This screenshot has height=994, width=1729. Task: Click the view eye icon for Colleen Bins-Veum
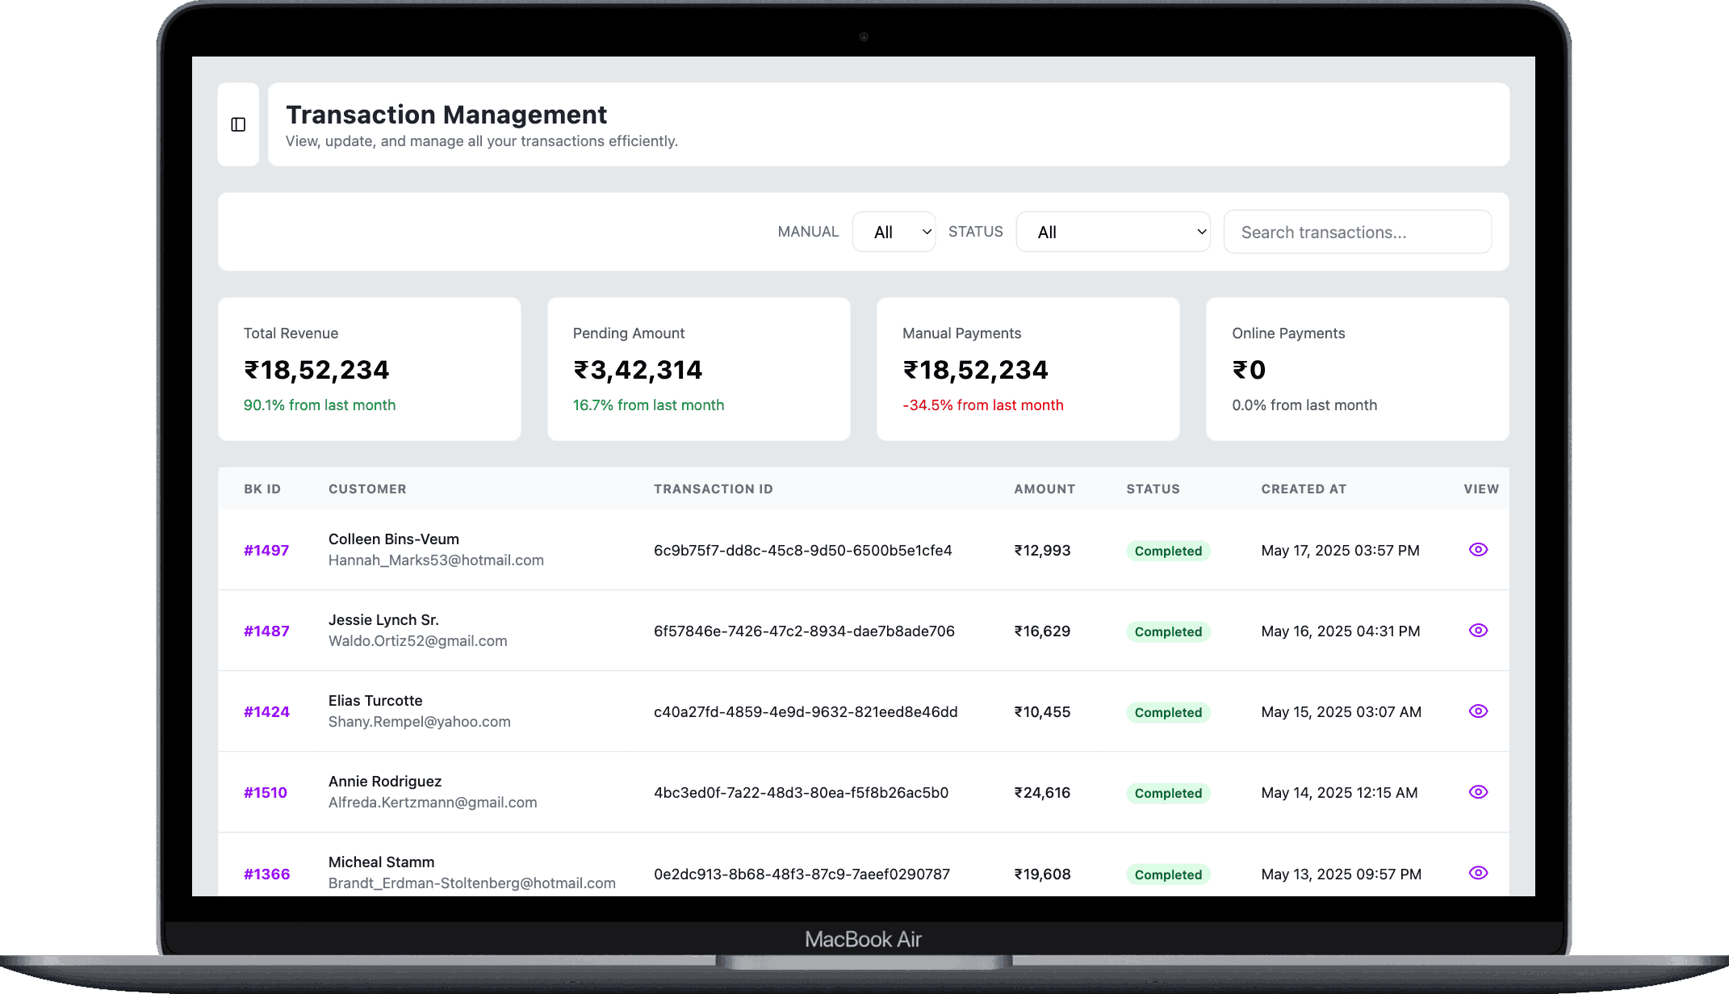(1478, 549)
